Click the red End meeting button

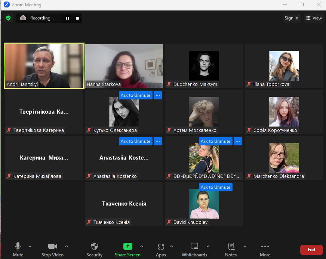311,249
